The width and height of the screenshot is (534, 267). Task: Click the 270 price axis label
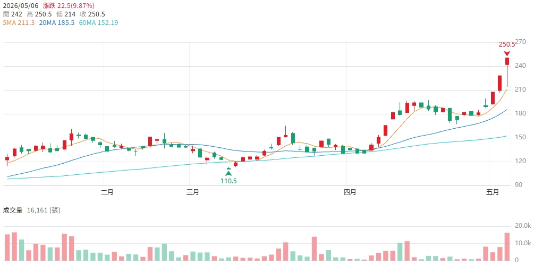(521, 42)
